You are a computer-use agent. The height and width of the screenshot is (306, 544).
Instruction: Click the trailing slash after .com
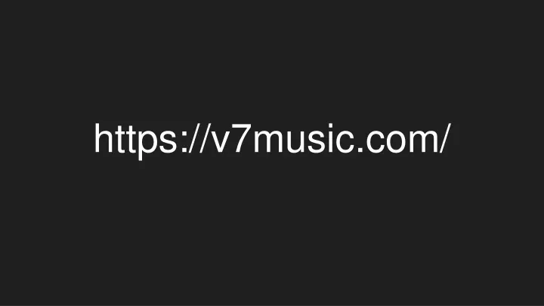pos(446,138)
